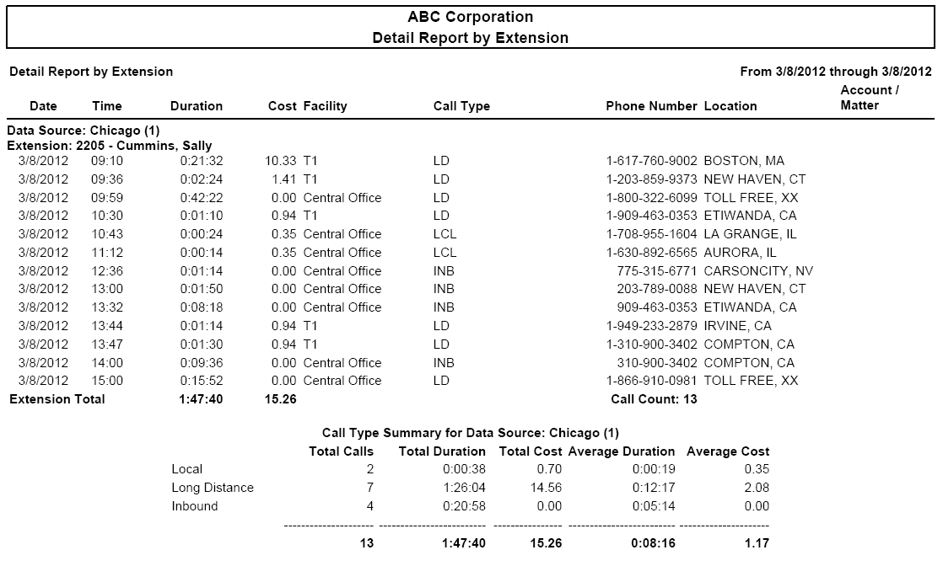
Task: Select the 'Data Source: Chicago (1)' group row
Action: (x=83, y=131)
